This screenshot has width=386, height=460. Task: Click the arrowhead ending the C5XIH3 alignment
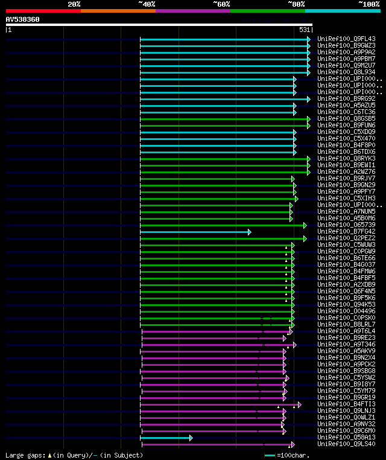(x=297, y=199)
